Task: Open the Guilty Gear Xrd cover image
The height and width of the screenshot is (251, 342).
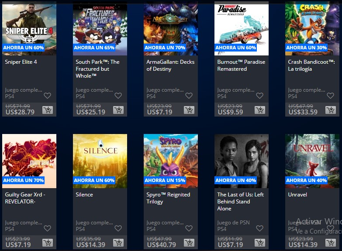Action: [x=29, y=161]
